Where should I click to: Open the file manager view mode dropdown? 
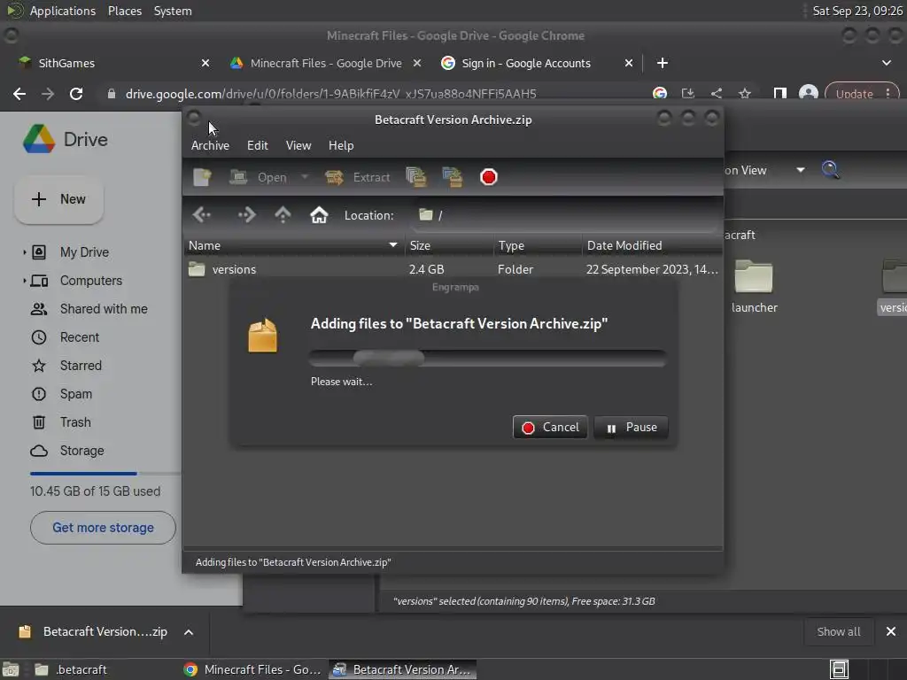click(801, 170)
